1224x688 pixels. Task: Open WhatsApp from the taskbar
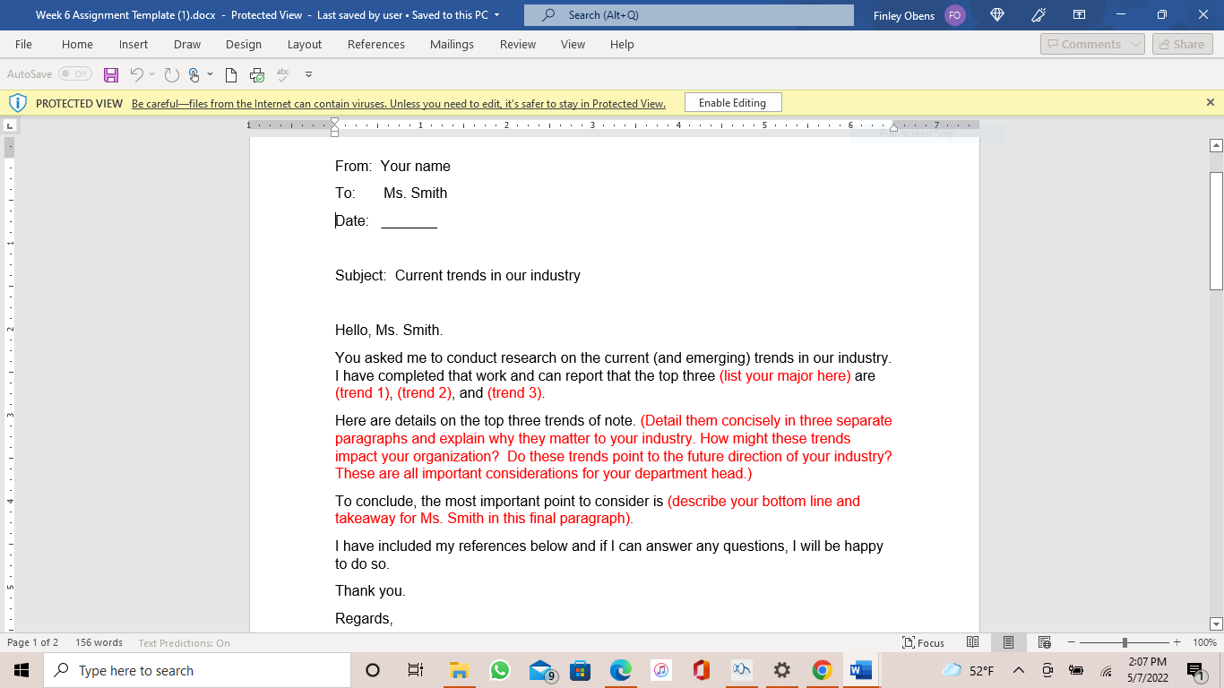coord(500,670)
